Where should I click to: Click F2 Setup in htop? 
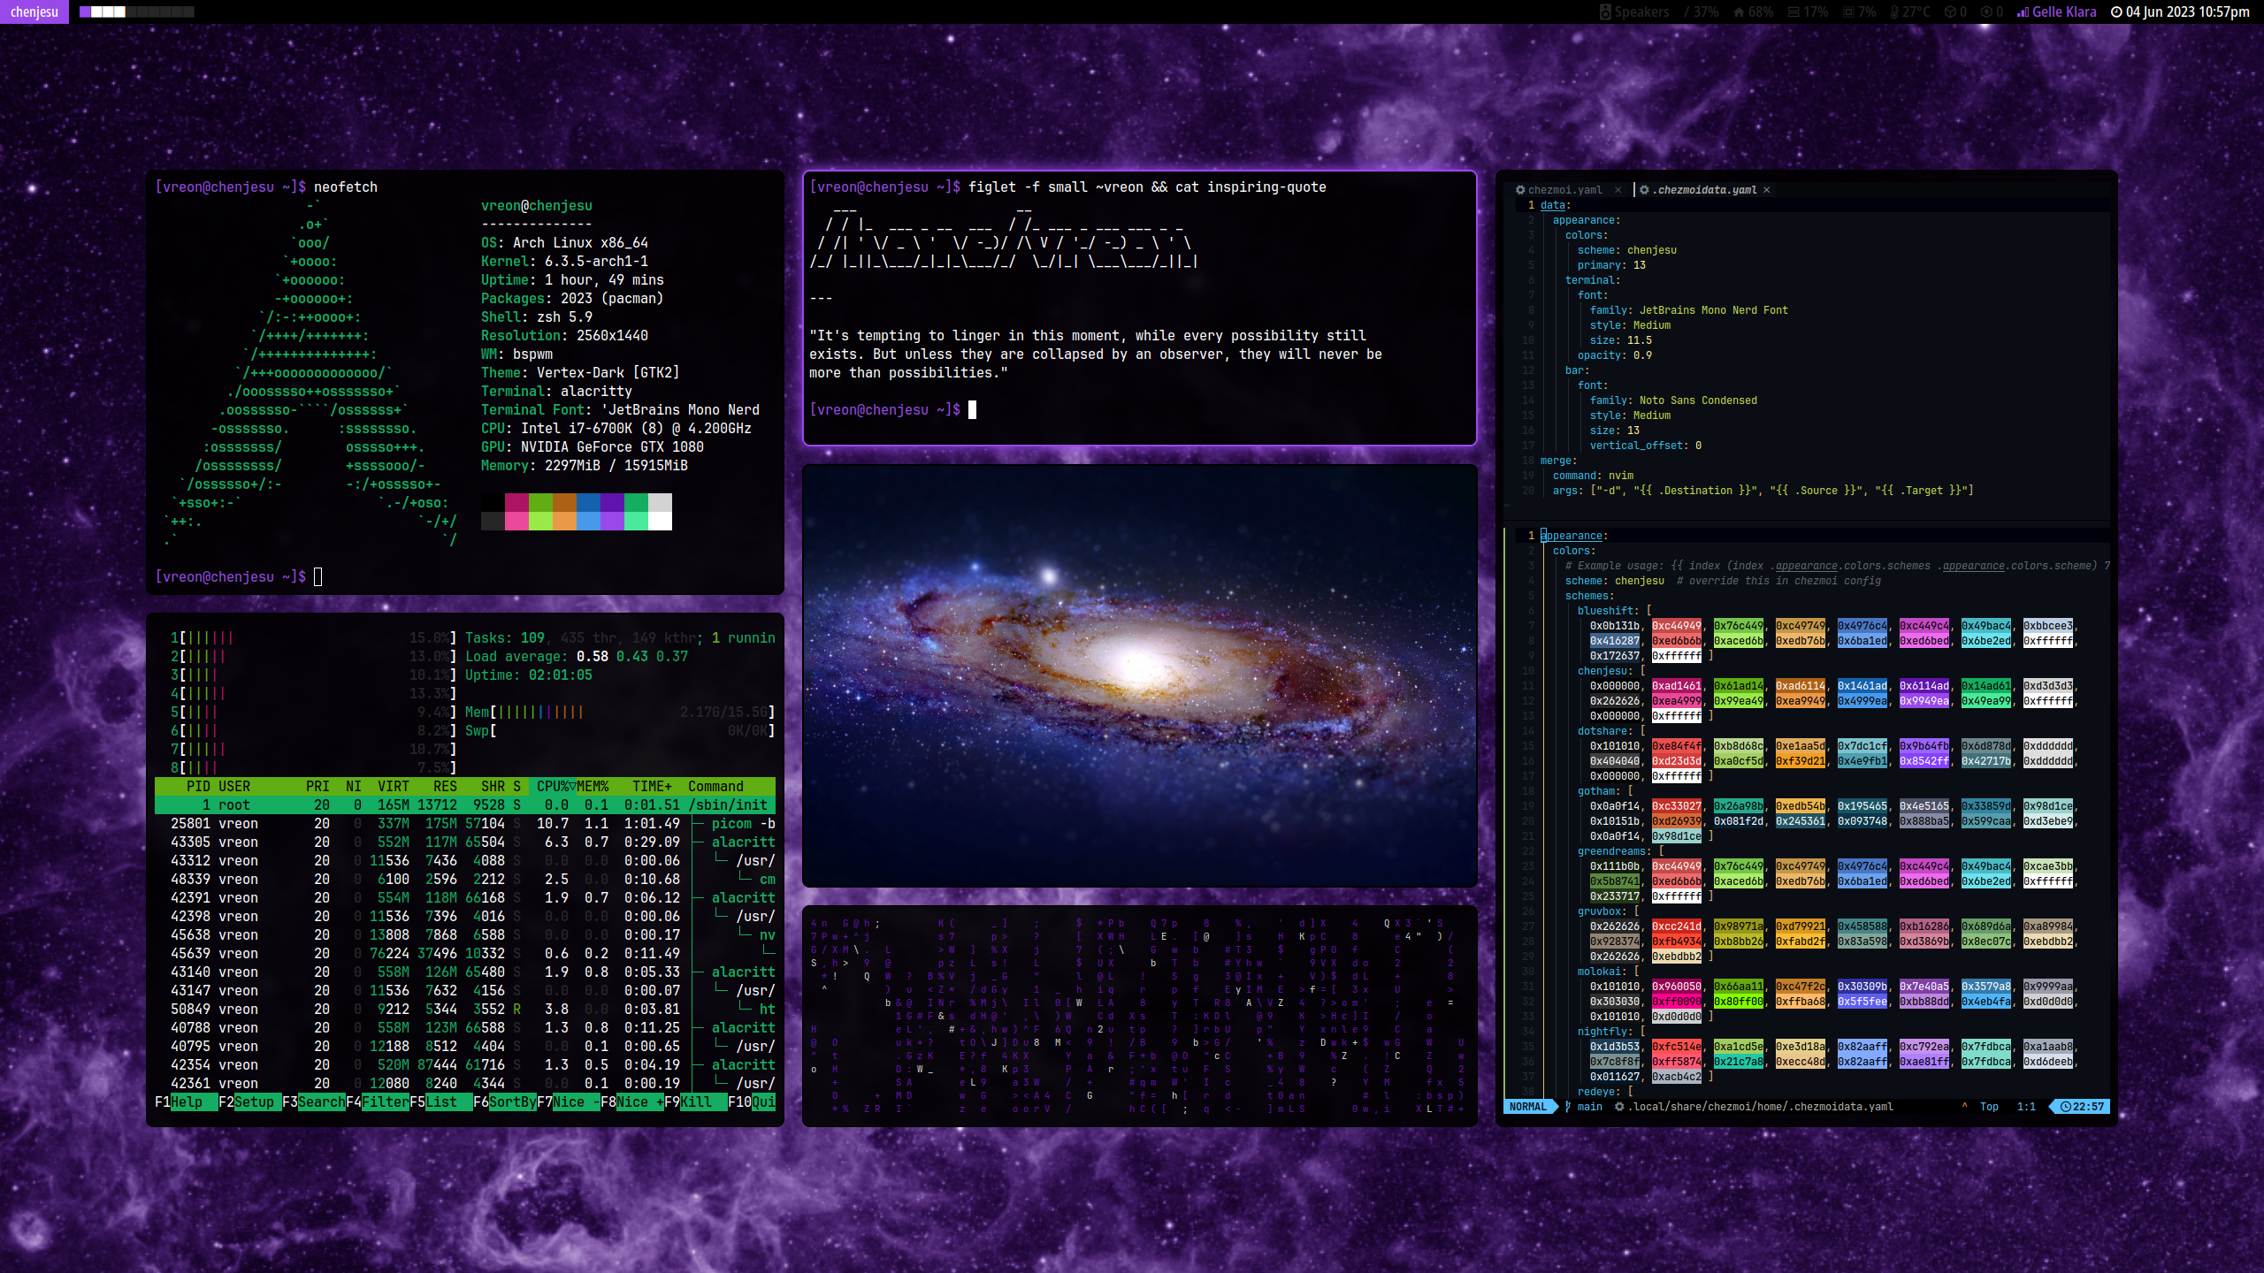click(x=249, y=1101)
